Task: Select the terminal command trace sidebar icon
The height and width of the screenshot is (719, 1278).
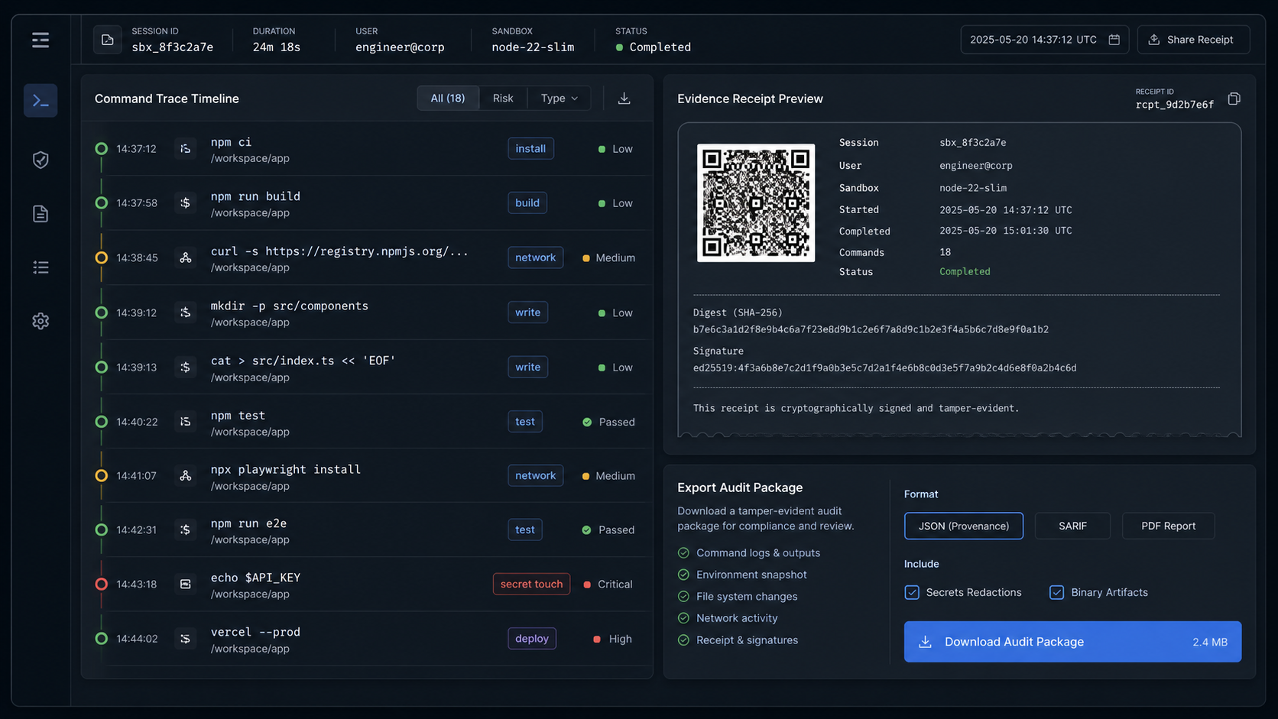Action: (41, 100)
